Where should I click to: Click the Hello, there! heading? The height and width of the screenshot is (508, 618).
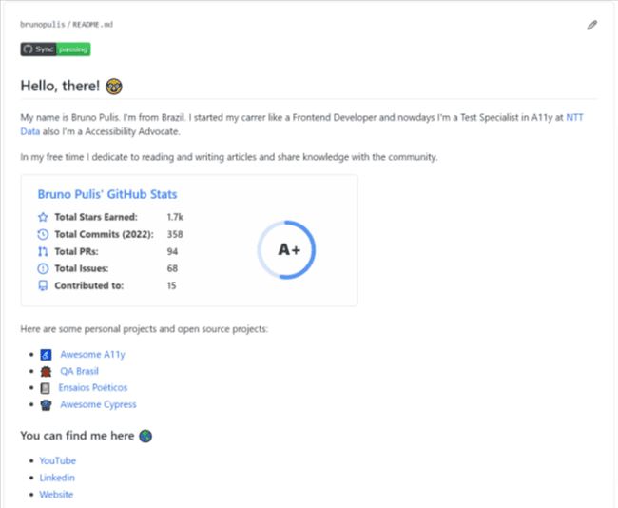pos(60,86)
